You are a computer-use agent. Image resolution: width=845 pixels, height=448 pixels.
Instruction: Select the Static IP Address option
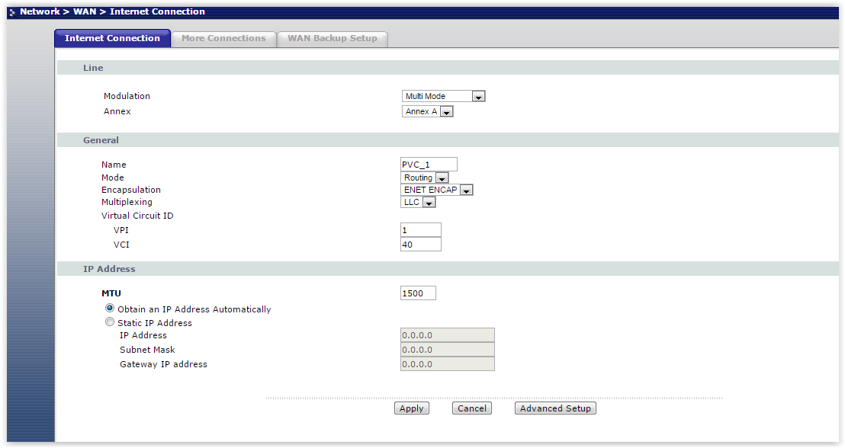tap(110, 322)
